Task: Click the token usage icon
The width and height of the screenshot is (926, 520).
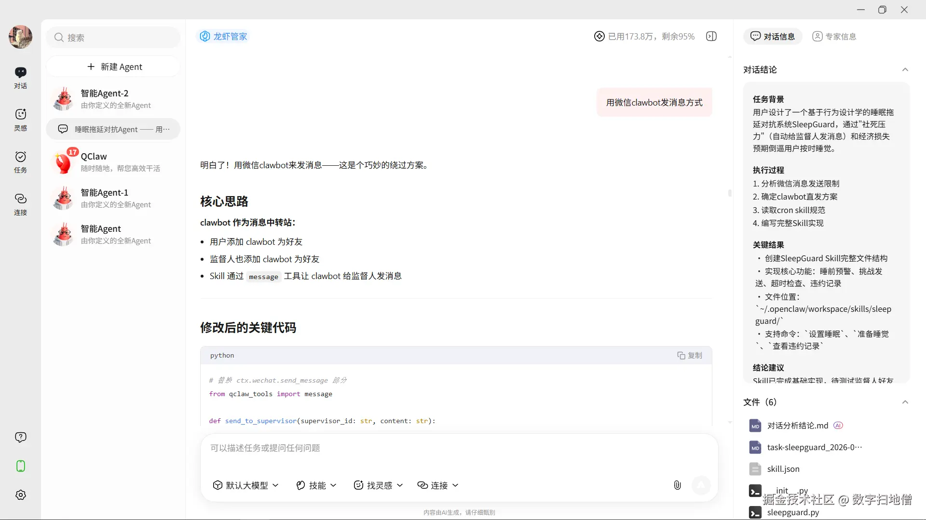Action: pyautogui.click(x=599, y=36)
